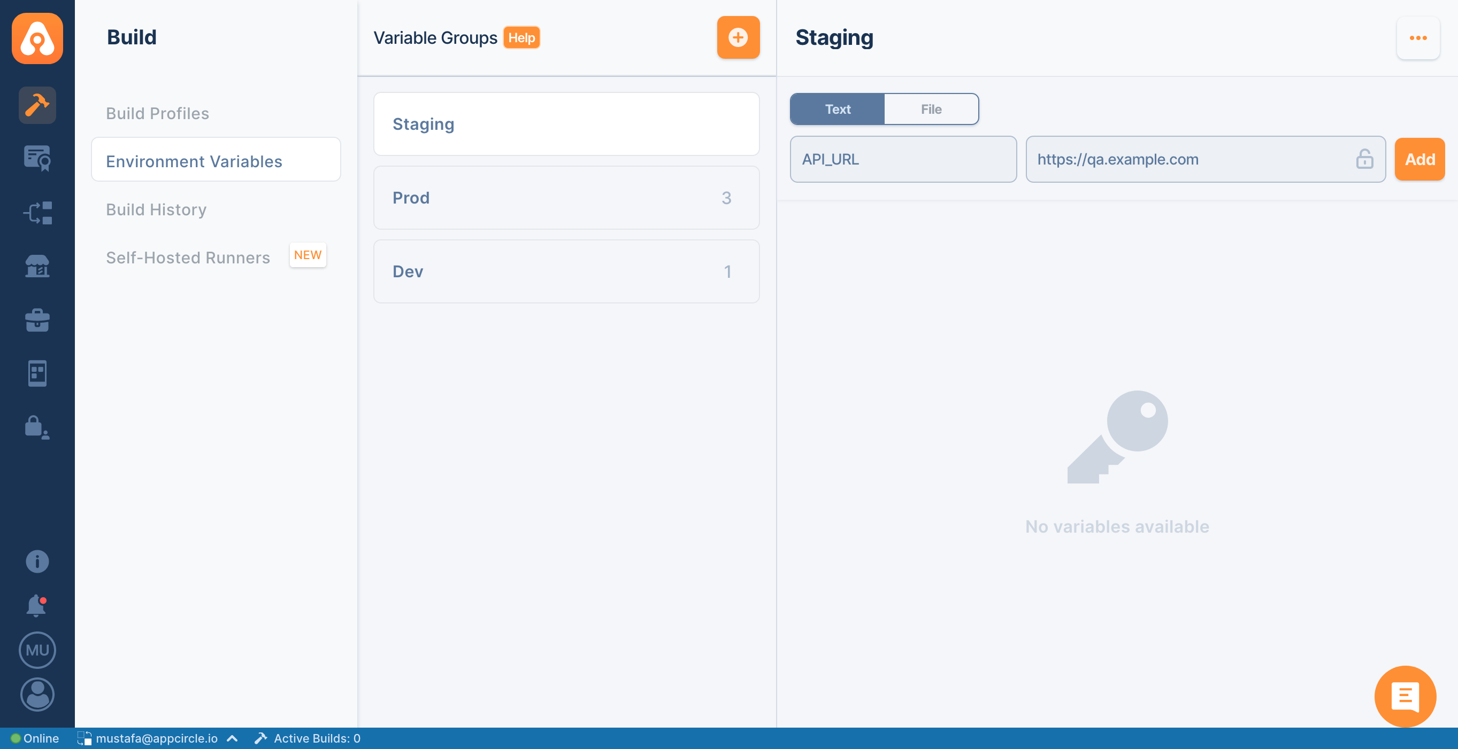Open the lock with user icon
Image resolution: width=1458 pixels, height=749 pixels.
[x=37, y=427]
